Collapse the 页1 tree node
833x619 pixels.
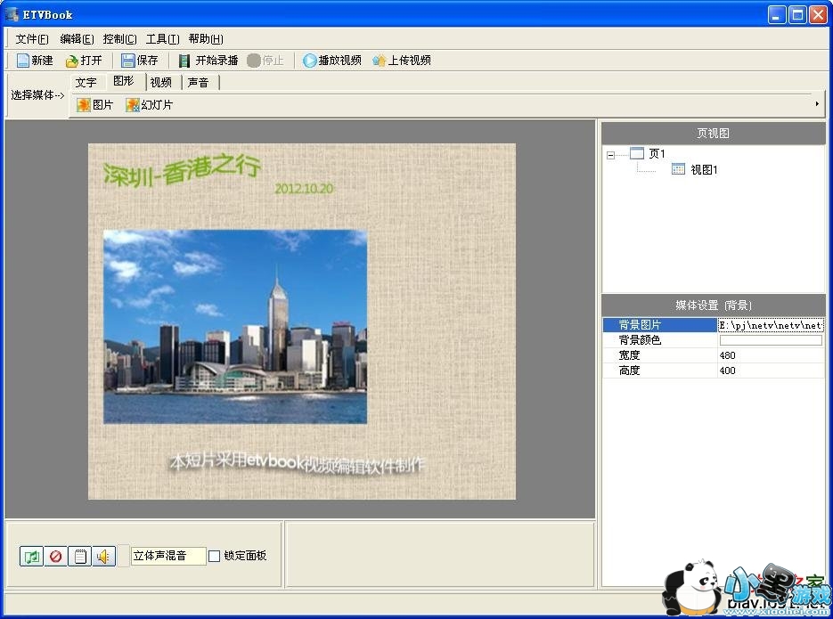(x=610, y=154)
